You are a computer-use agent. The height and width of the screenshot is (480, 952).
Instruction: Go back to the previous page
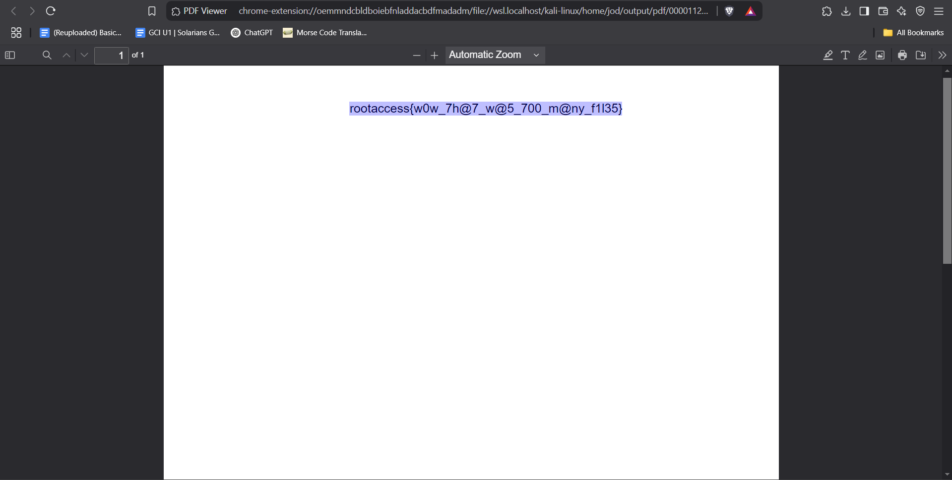point(14,11)
